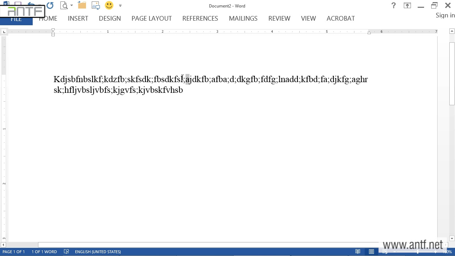Click the tab selector box left of ruler
This screenshot has width=455, height=256.
point(4,32)
